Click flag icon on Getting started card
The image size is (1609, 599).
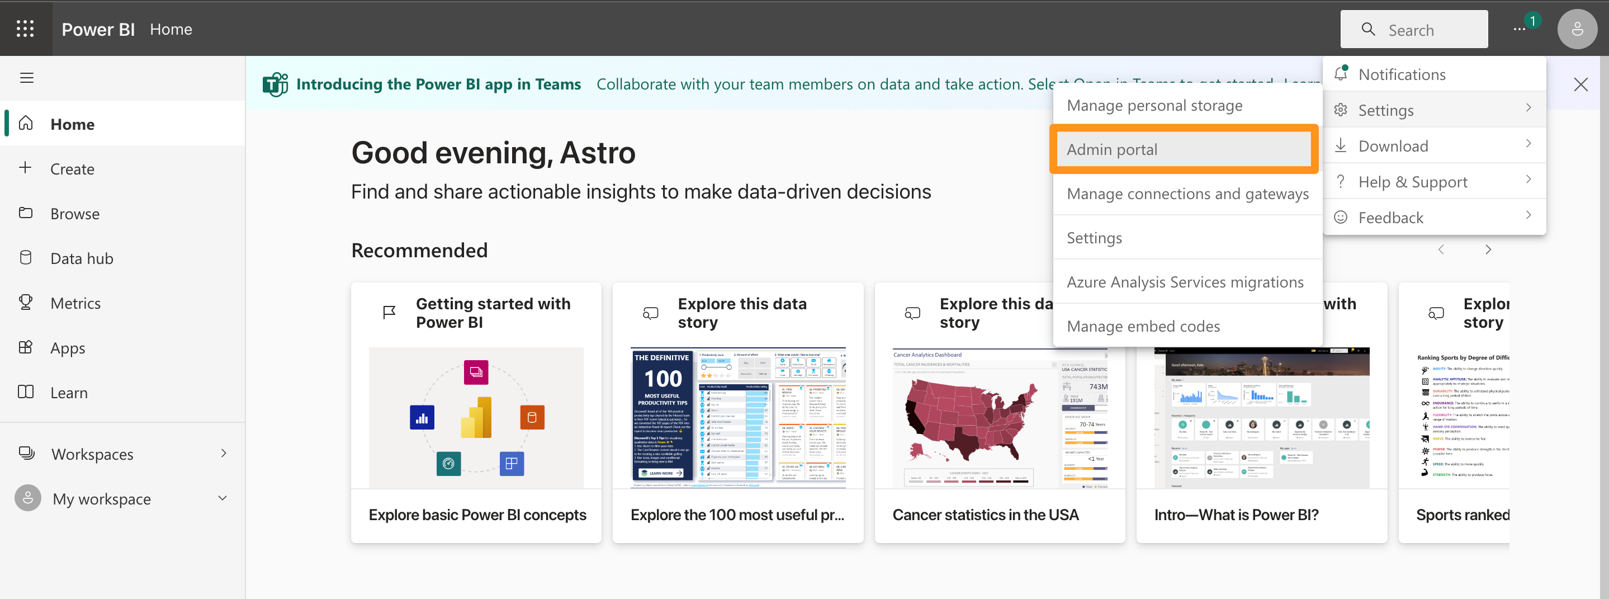click(389, 312)
